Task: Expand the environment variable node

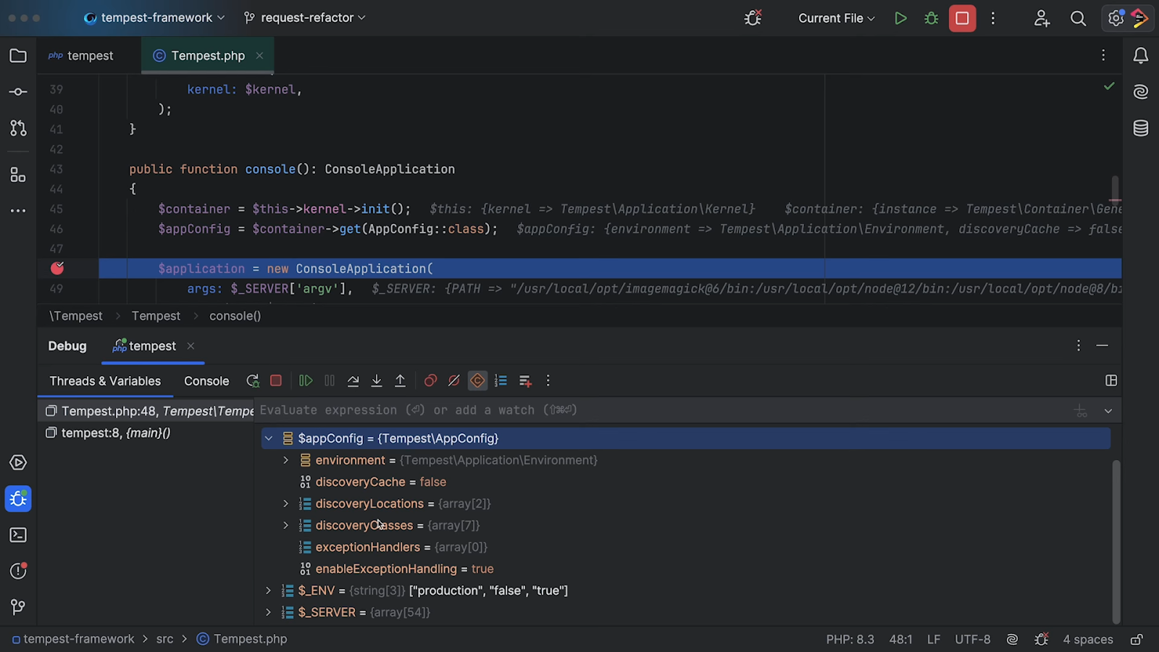Action: (285, 460)
